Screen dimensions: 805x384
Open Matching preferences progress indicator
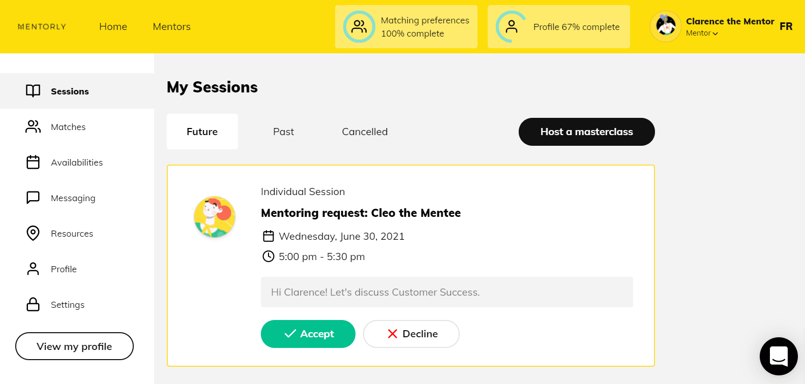(406, 27)
